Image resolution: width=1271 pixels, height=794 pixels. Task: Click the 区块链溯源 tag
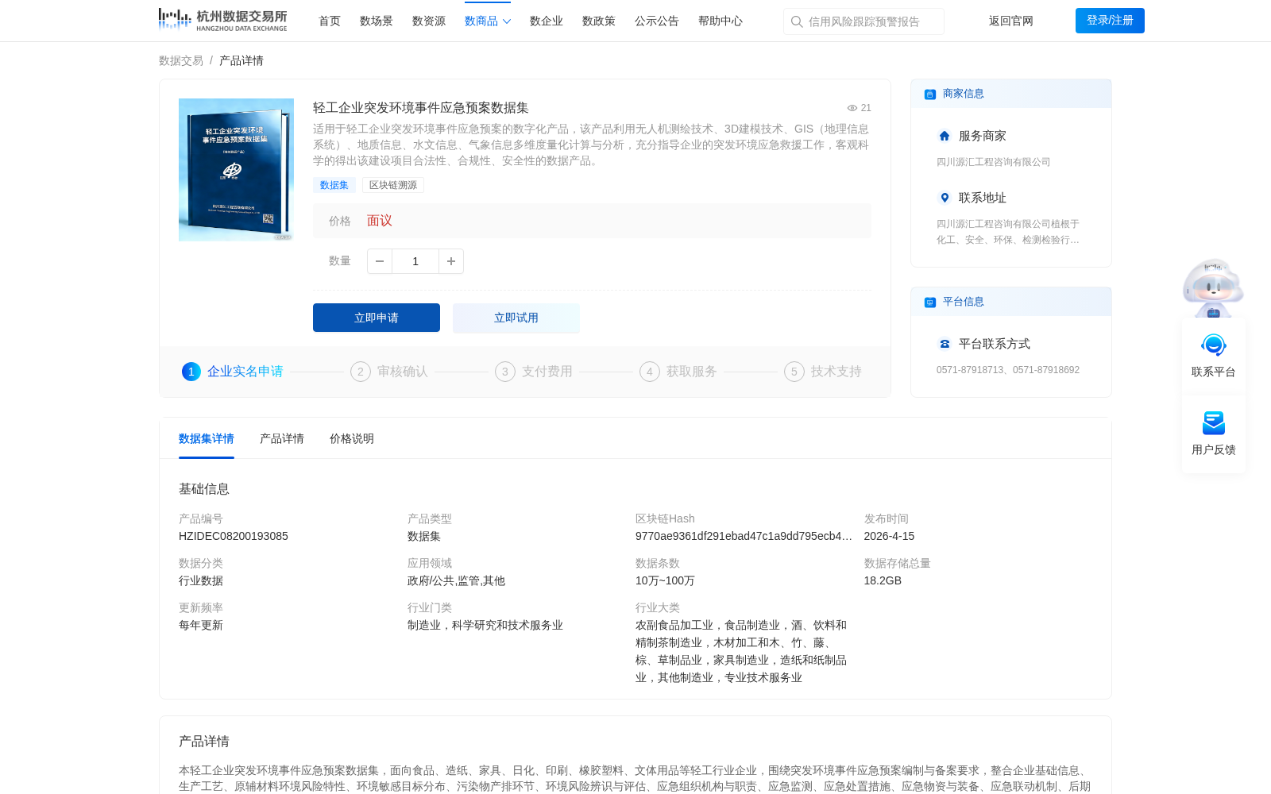tap(393, 185)
